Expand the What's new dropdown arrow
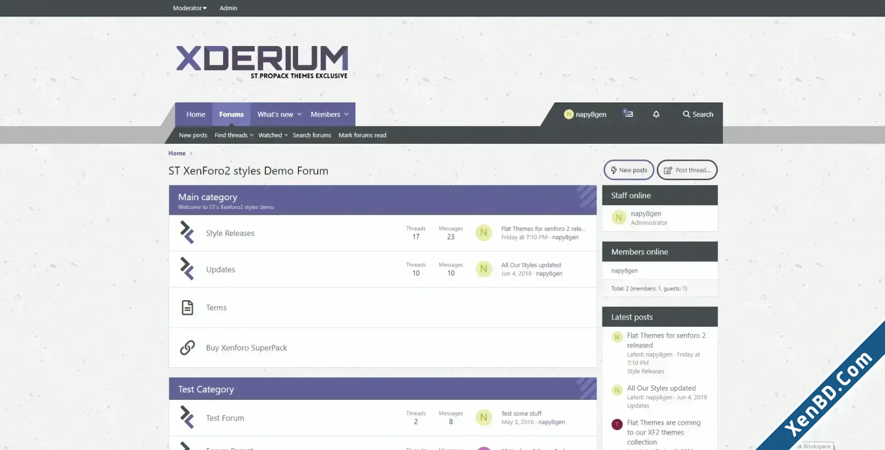The image size is (885, 450). pos(299,114)
